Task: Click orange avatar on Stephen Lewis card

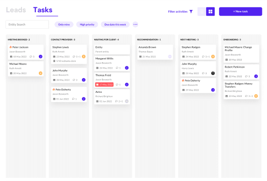Action: click(x=84, y=57)
